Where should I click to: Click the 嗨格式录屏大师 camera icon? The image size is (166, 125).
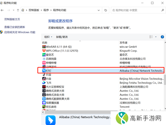[44, 91]
